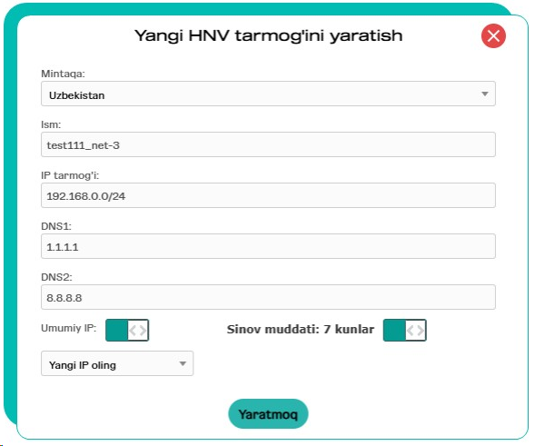The width and height of the screenshot is (535, 446).
Task: Click the Yaratmoq button
Action: tap(268, 413)
